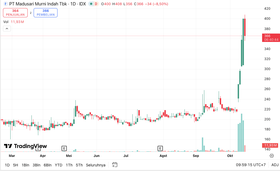The width and height of the screenshot is (280, 171).
Task: Click the blue 366 Pembelian buy button
Action: (46, 13)
